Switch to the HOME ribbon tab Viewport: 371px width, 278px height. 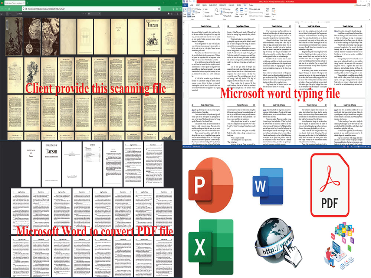(x=191, y=5)
